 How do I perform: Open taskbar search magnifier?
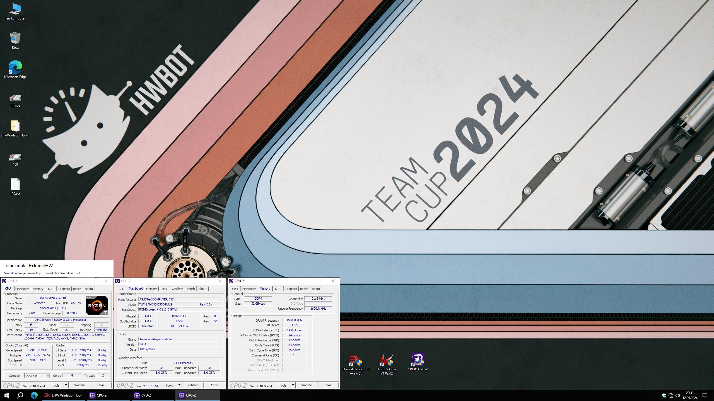20,395
